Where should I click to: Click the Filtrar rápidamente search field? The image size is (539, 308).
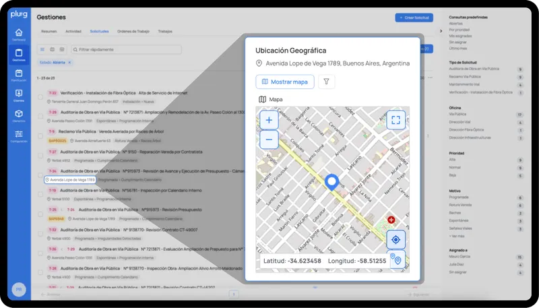click(x=126, y=49)
